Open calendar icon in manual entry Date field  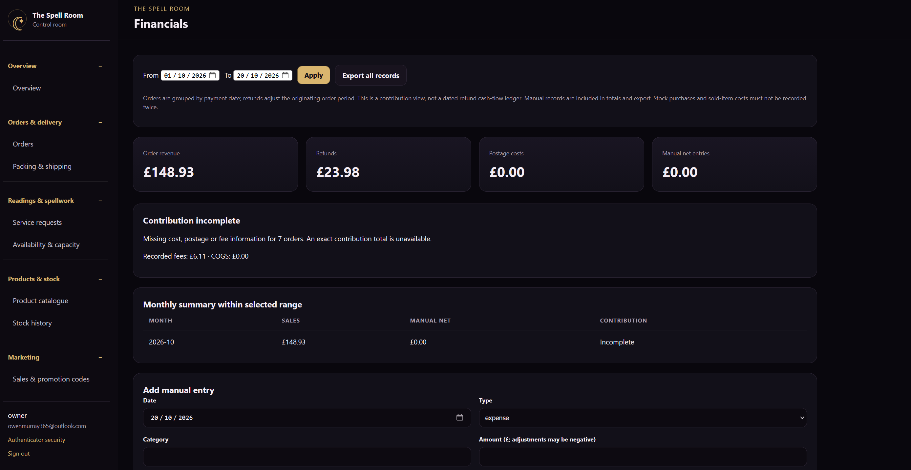pyautogui.click(x=459, y=417)
